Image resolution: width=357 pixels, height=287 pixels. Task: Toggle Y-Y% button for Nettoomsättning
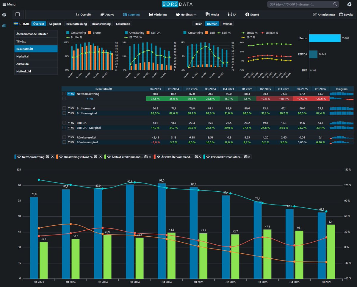(x=71, y=94)
